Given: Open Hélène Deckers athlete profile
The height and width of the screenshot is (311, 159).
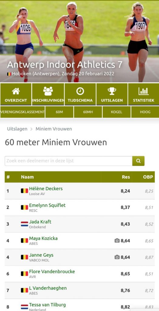Looking at the screenshot, I should pyautogui.click(x=46, y=189).
